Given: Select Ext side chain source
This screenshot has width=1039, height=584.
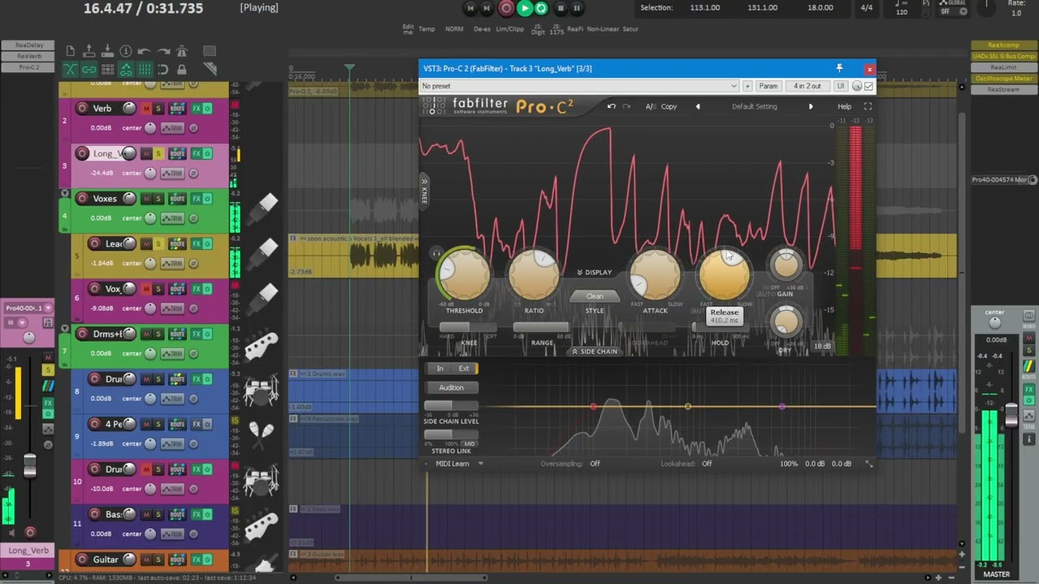Looking at the screenshot, I should coord(463,368).
